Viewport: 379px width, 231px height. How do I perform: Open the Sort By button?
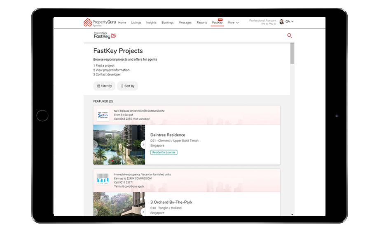point(127,86)
